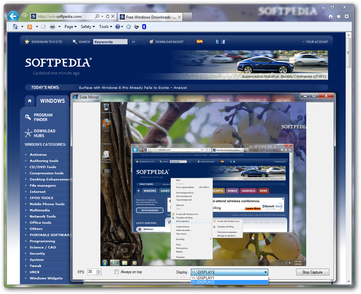Open a new empty browser tab

click(x=188, y=17)
